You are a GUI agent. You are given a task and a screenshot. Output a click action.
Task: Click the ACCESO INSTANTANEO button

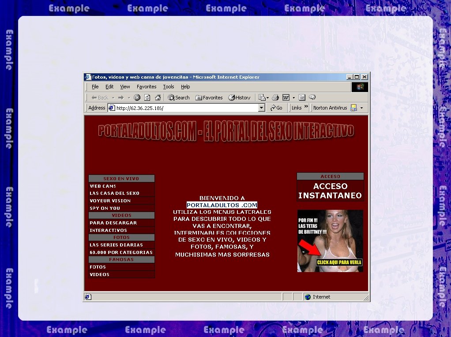(330, 191)
